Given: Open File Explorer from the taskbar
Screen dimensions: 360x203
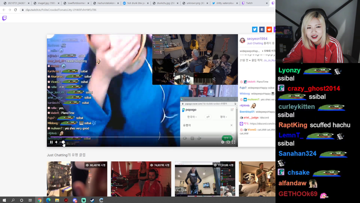Looking at the screenshot, I should click(x=57, y=200).
